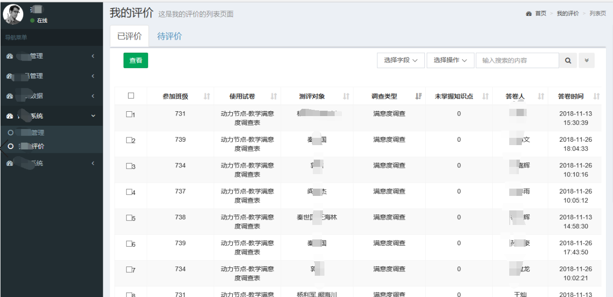This screenshot has width=613, height=297.
Task: Collapse the expanded sidebar menu chevron
Action: [93, 116]
